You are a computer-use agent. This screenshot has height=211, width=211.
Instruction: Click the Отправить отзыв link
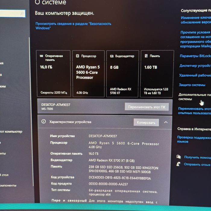(197, 164)
